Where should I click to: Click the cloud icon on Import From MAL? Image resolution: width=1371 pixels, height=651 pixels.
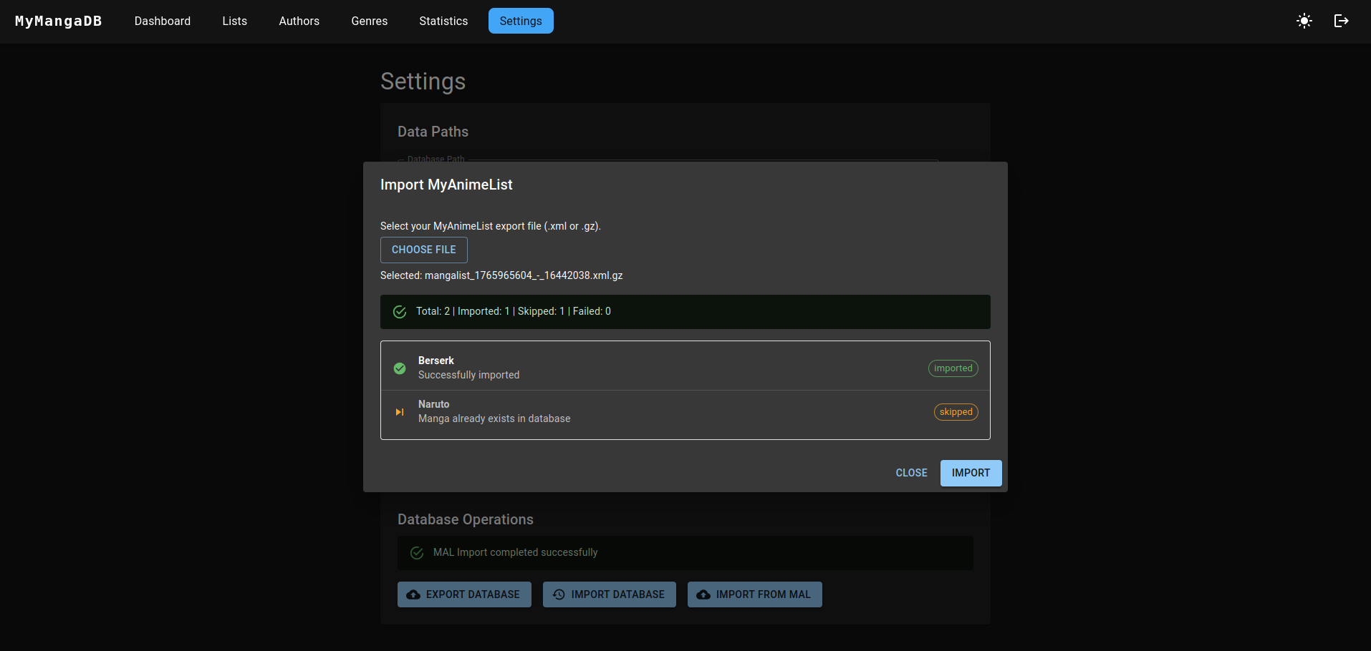click(703, 594)
